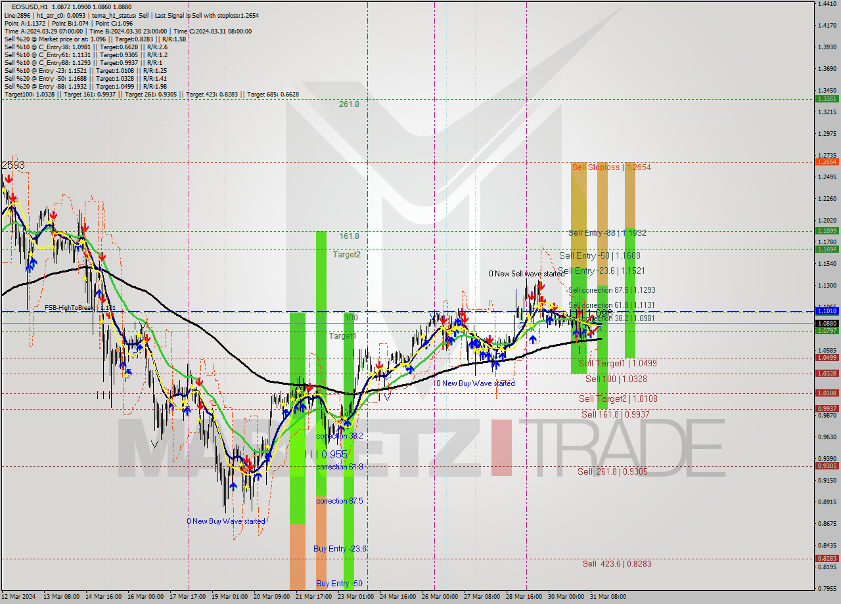Select the green 'Target2' label

pos(346,254)
